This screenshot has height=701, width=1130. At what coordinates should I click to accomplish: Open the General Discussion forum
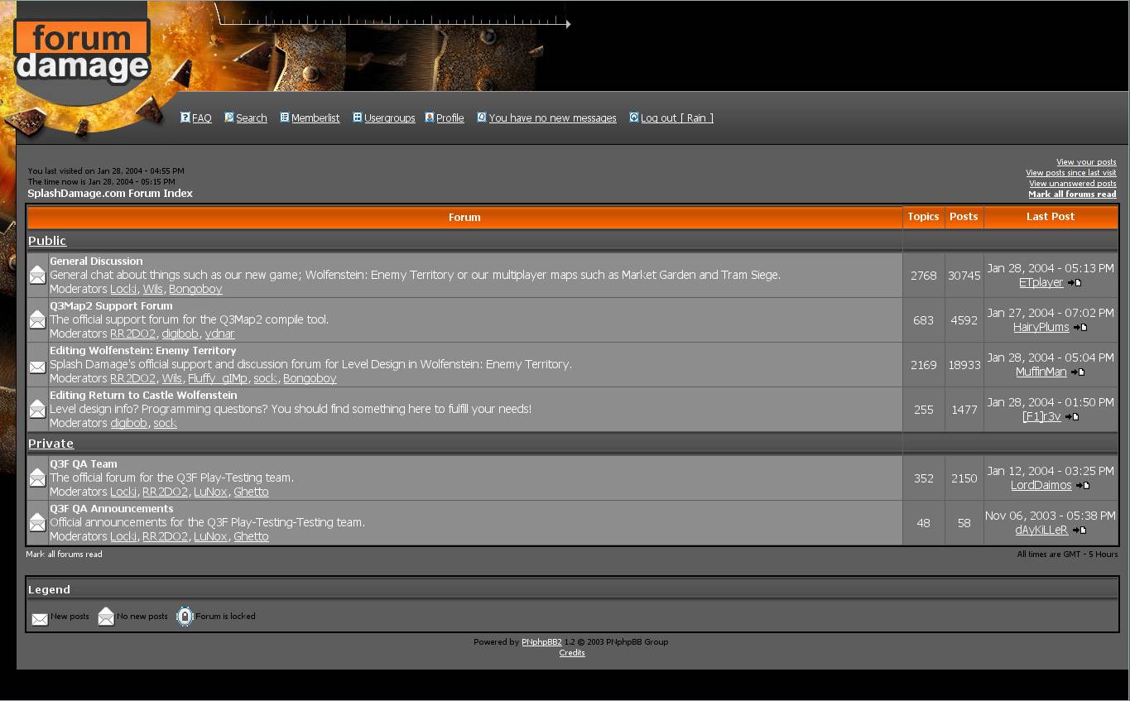point(96,262)
